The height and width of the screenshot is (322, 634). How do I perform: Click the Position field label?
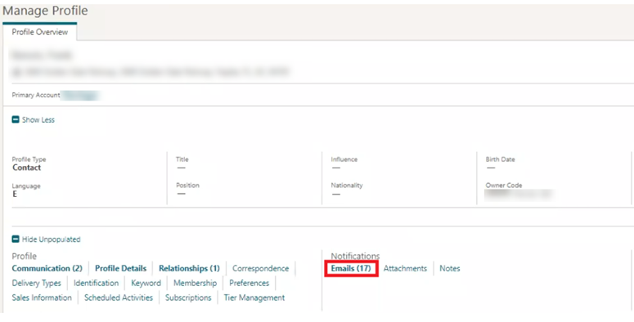[x=187, y=186]
